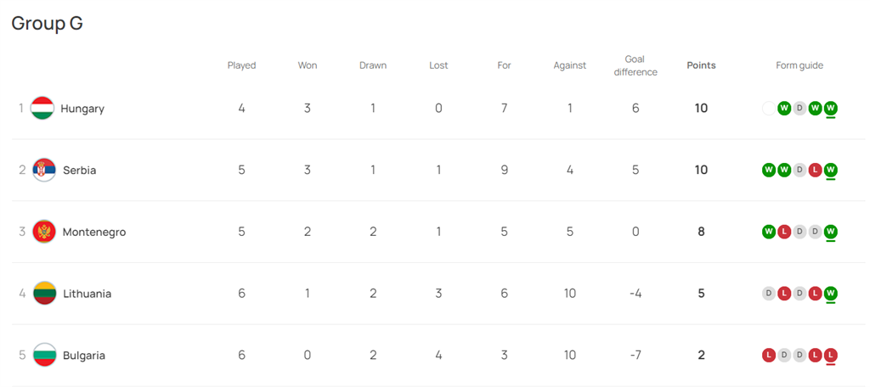Click the Serbia flag icon

click(44, 170)
